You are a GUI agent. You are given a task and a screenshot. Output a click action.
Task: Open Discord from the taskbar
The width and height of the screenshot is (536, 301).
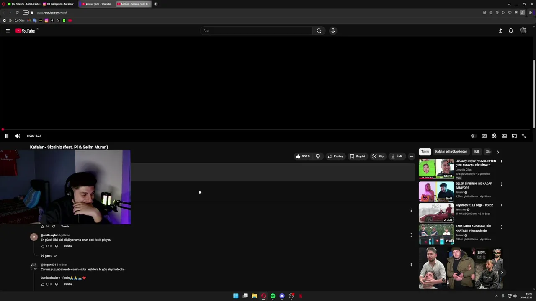point(282,296)
